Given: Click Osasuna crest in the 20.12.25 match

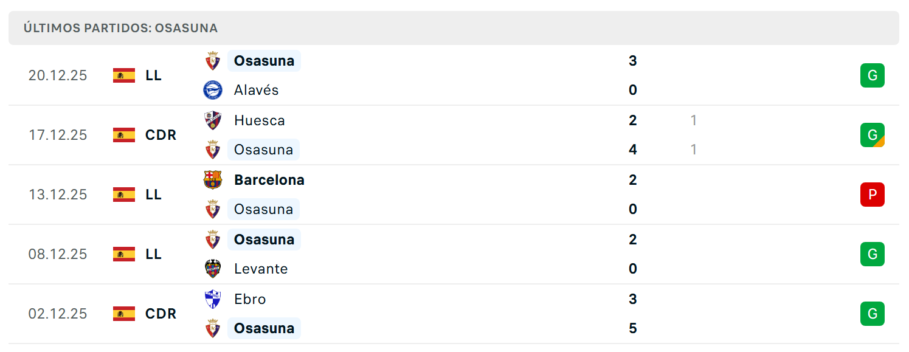Looking at the screenshot, I should pos(213,61).
